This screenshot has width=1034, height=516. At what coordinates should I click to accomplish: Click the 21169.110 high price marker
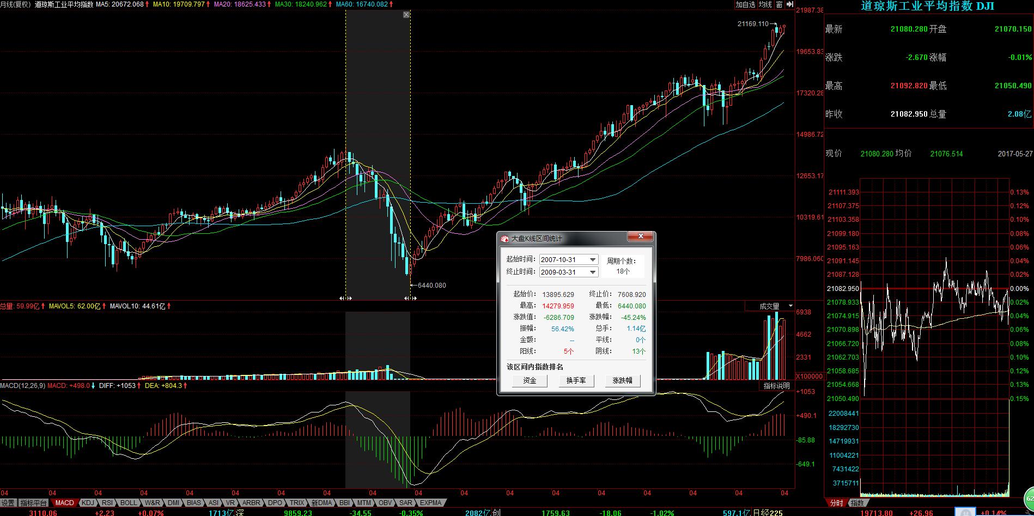(753, 24)
